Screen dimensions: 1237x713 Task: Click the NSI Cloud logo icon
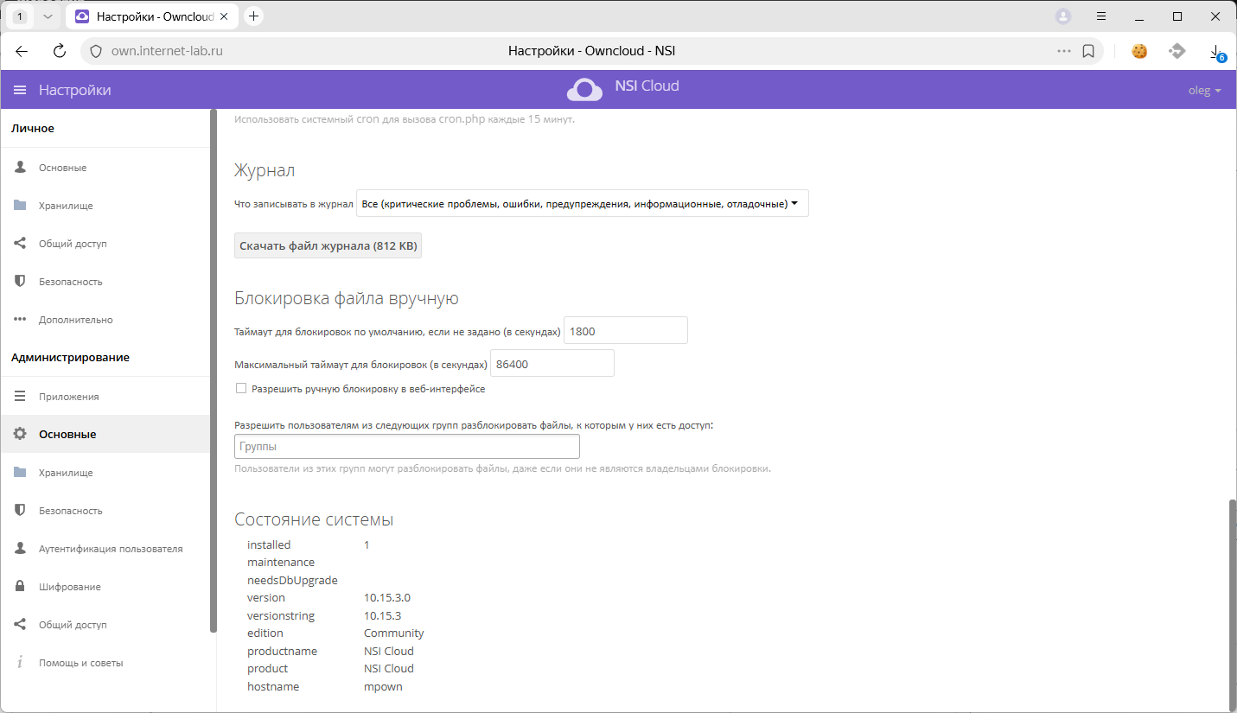point(584,89)
